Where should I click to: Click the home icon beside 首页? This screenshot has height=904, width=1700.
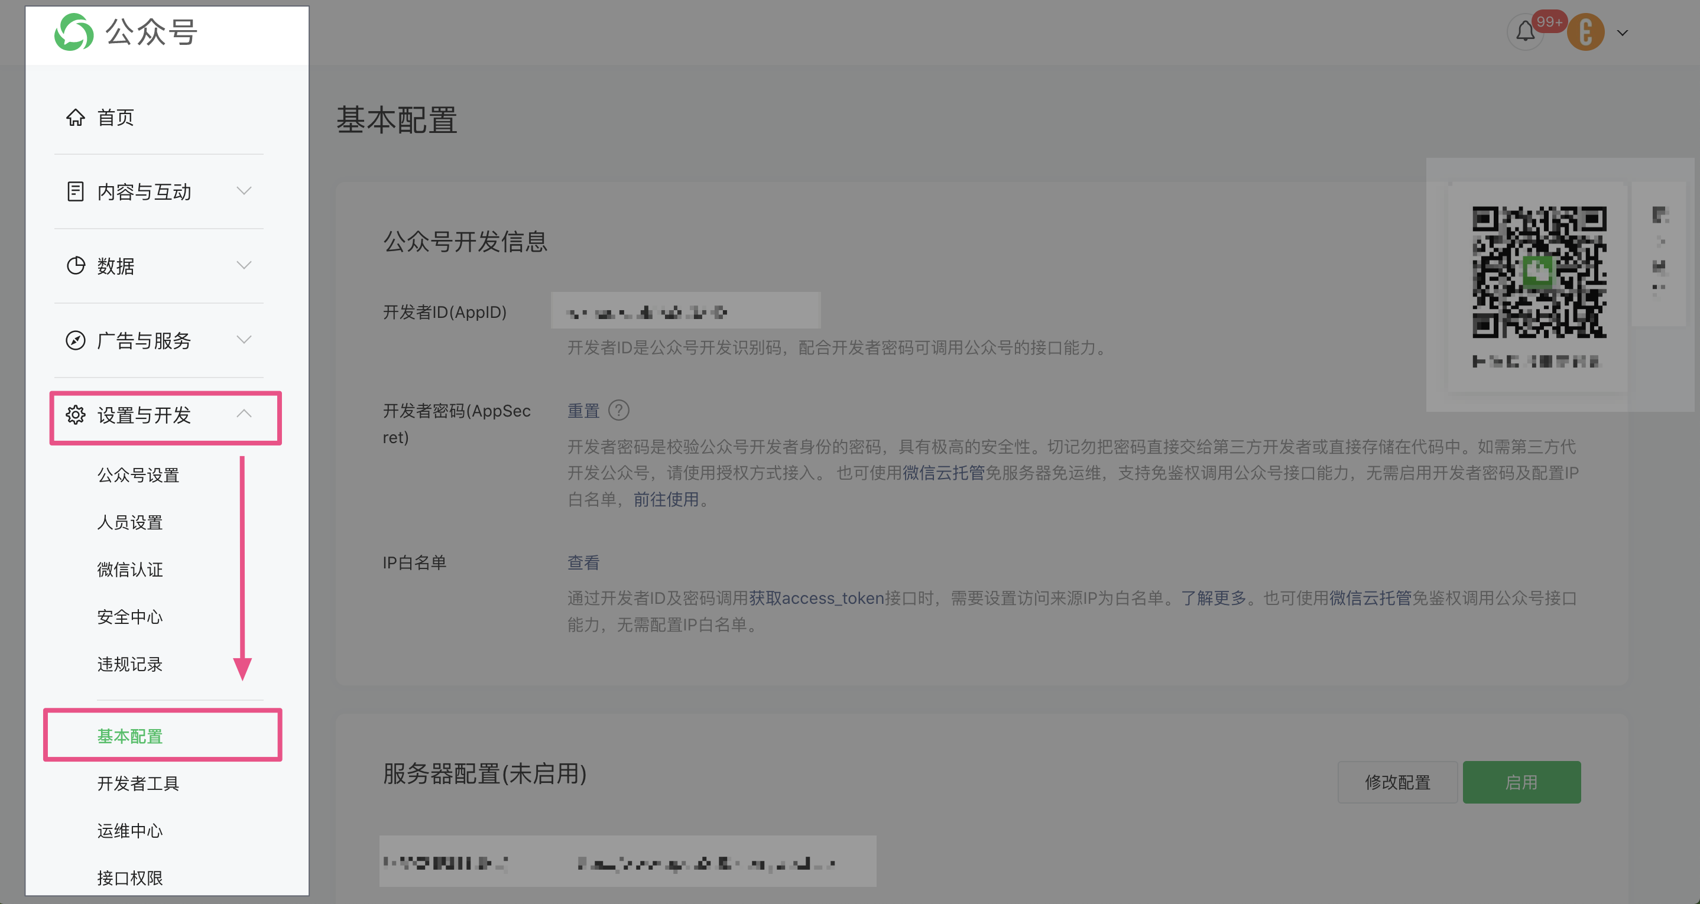click(75, 118)
